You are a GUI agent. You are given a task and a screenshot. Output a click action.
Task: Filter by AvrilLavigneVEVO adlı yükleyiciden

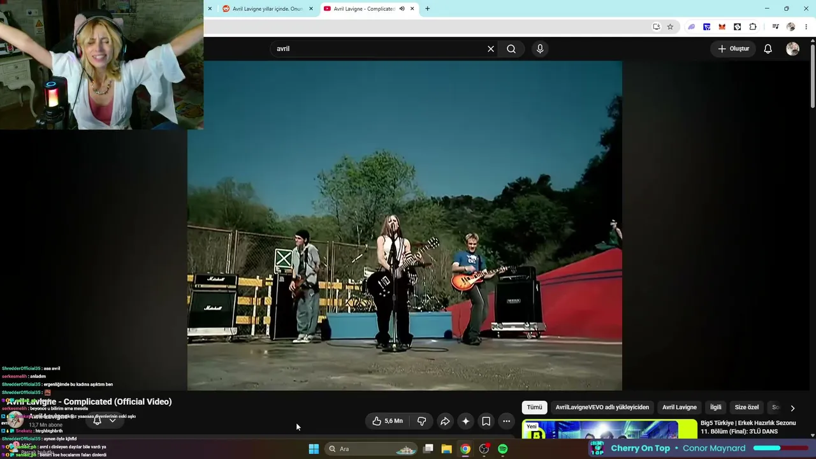(x=602, y=407)
